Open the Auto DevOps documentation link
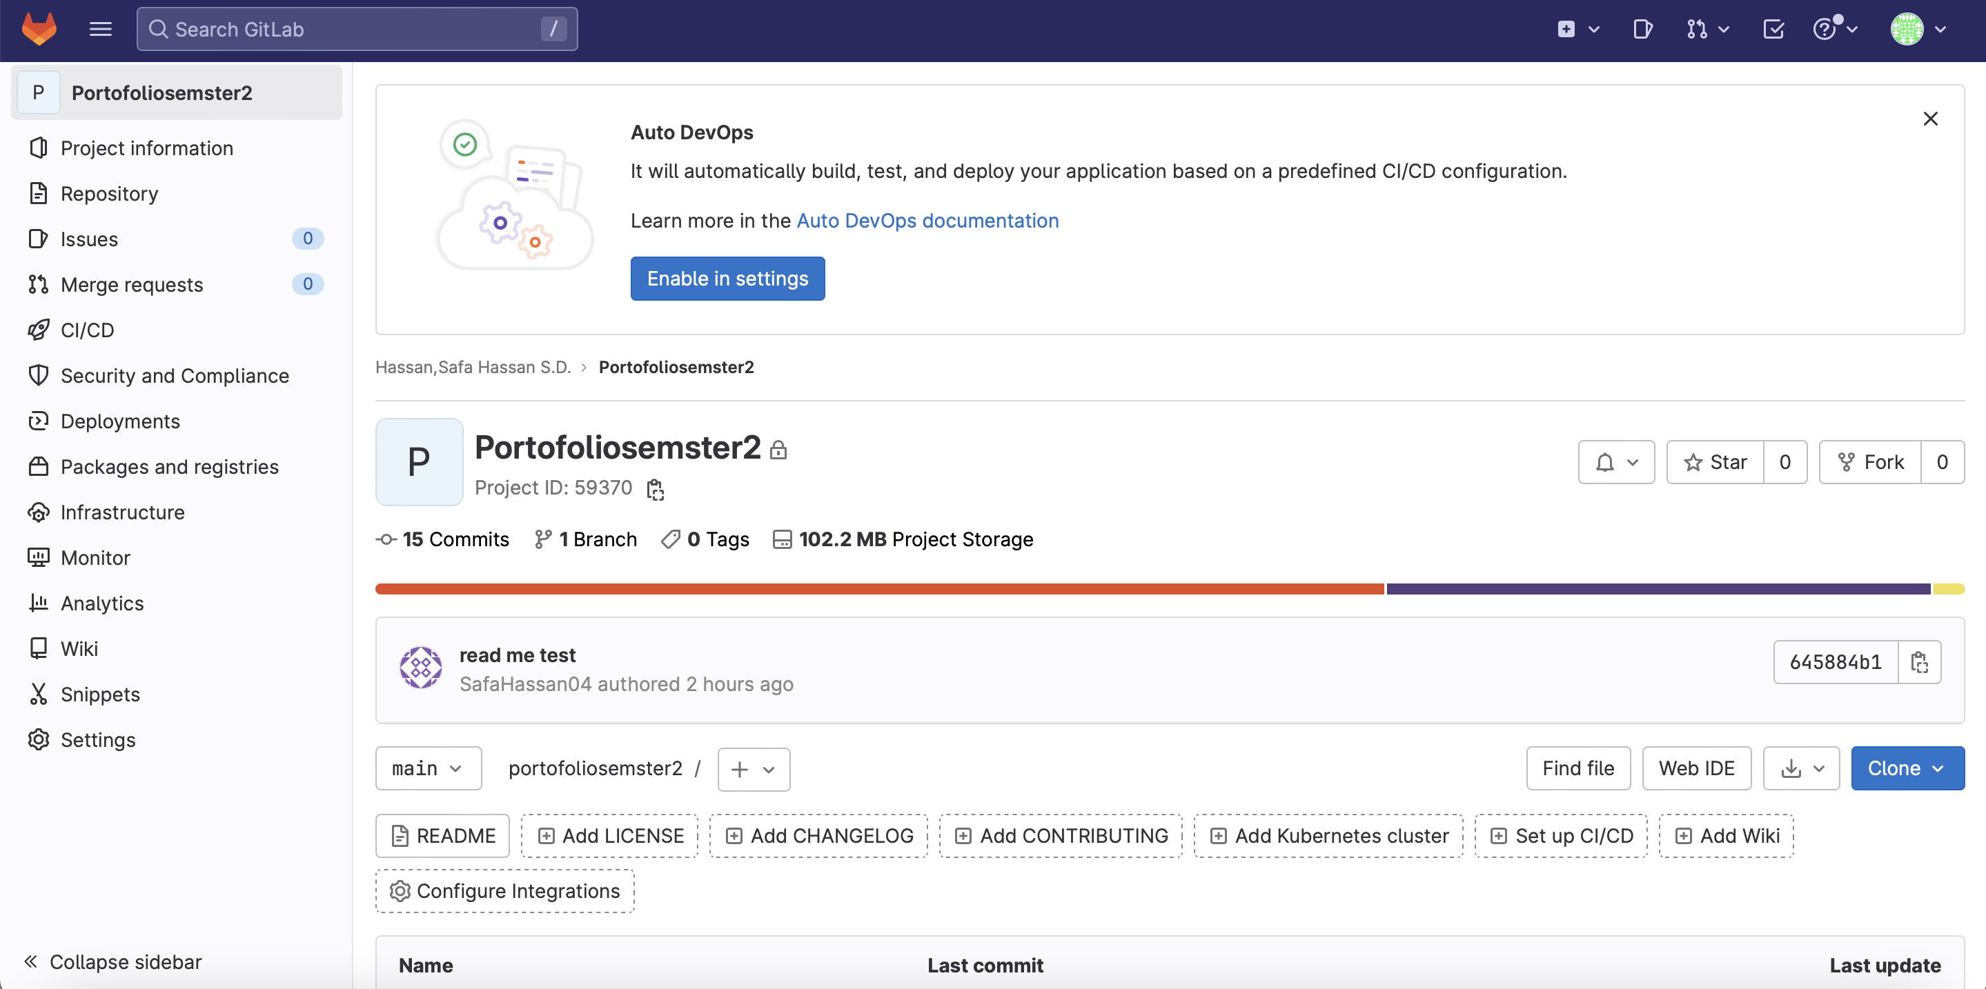The width and height of the screenshot is (1986, 989). [927, 220]
